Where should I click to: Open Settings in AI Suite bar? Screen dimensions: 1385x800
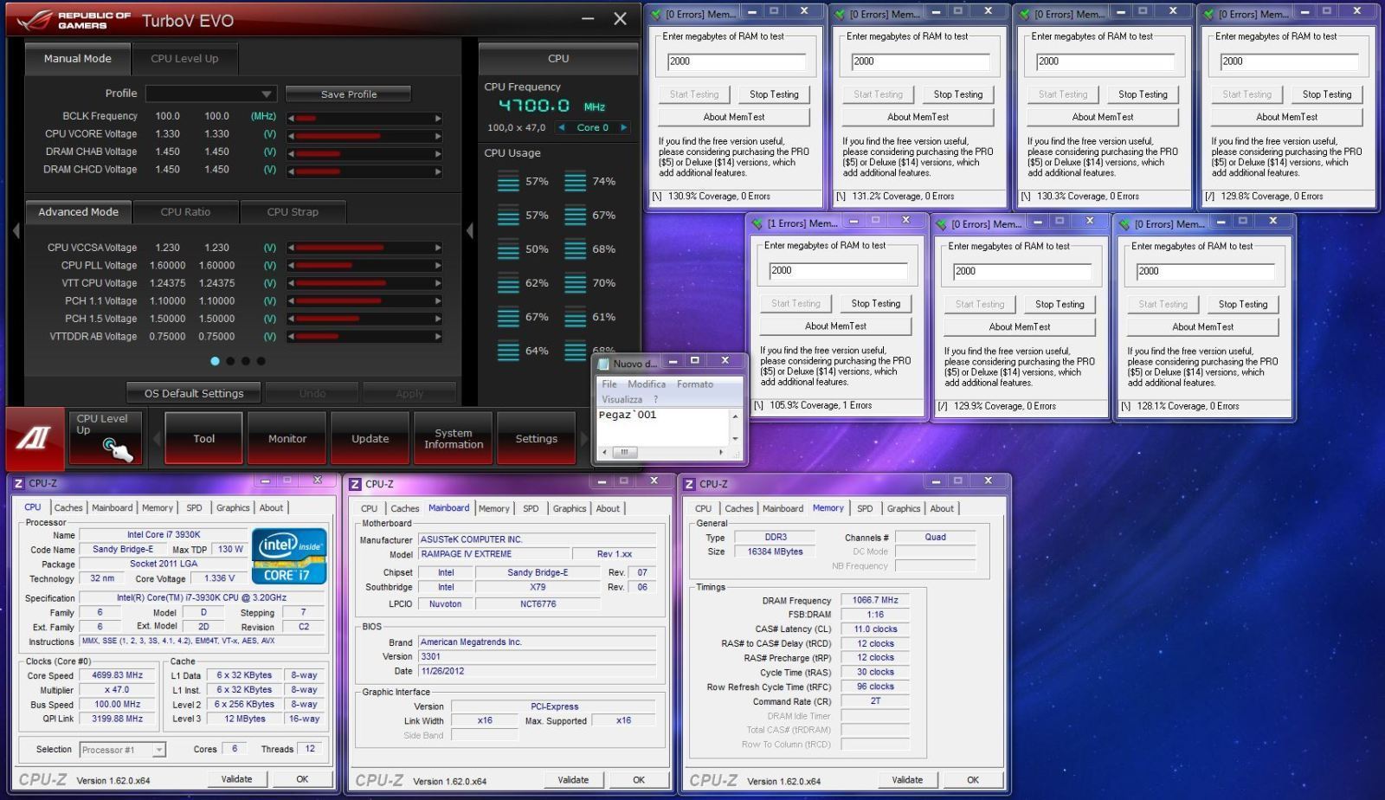click(537, 439)
